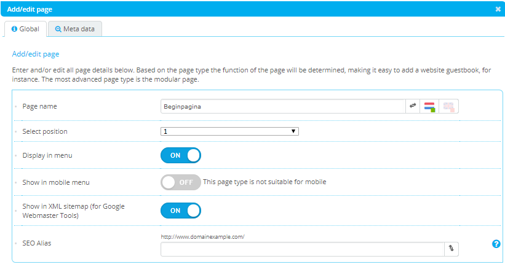Turn off the Show in XML sitemap switch
The image size is (505, 267).
tap(181, 211)
